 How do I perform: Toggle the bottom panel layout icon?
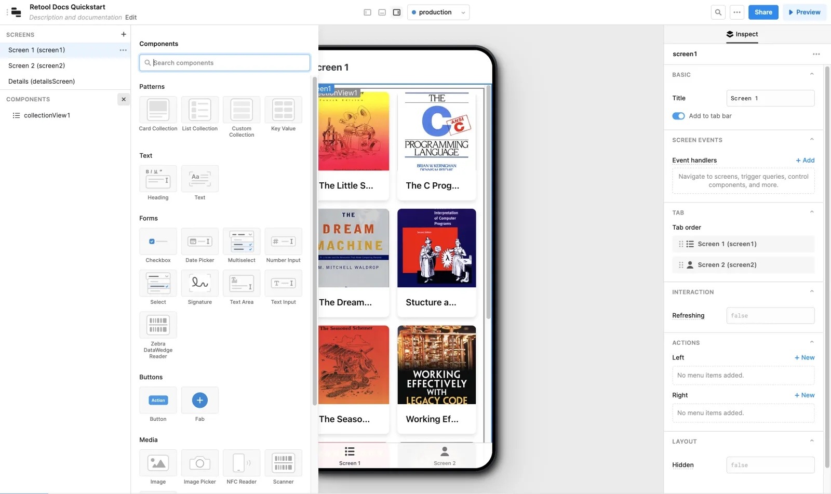pos(382,12)
